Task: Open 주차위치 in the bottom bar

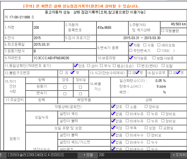Action: [x=179, y=155]
